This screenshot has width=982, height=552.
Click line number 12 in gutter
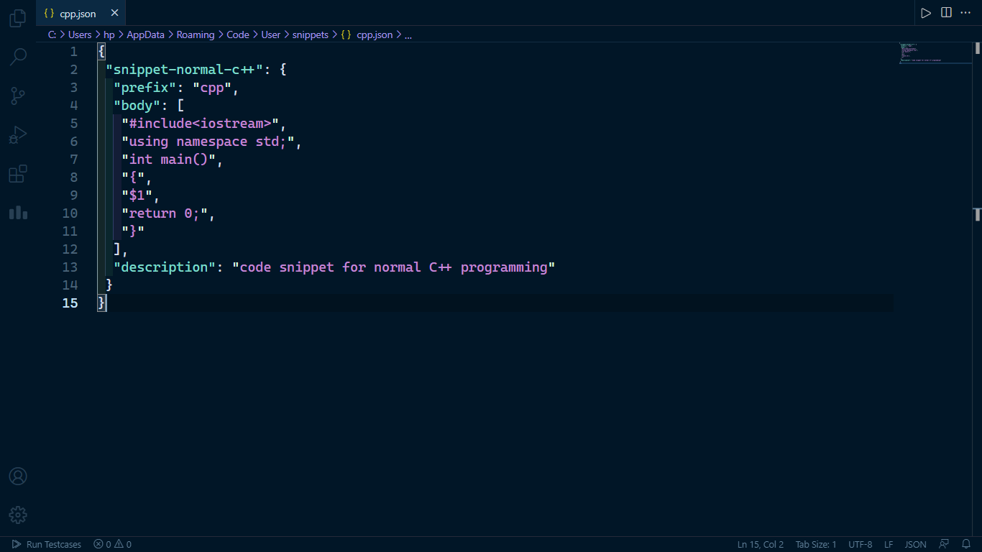point(70,249)
